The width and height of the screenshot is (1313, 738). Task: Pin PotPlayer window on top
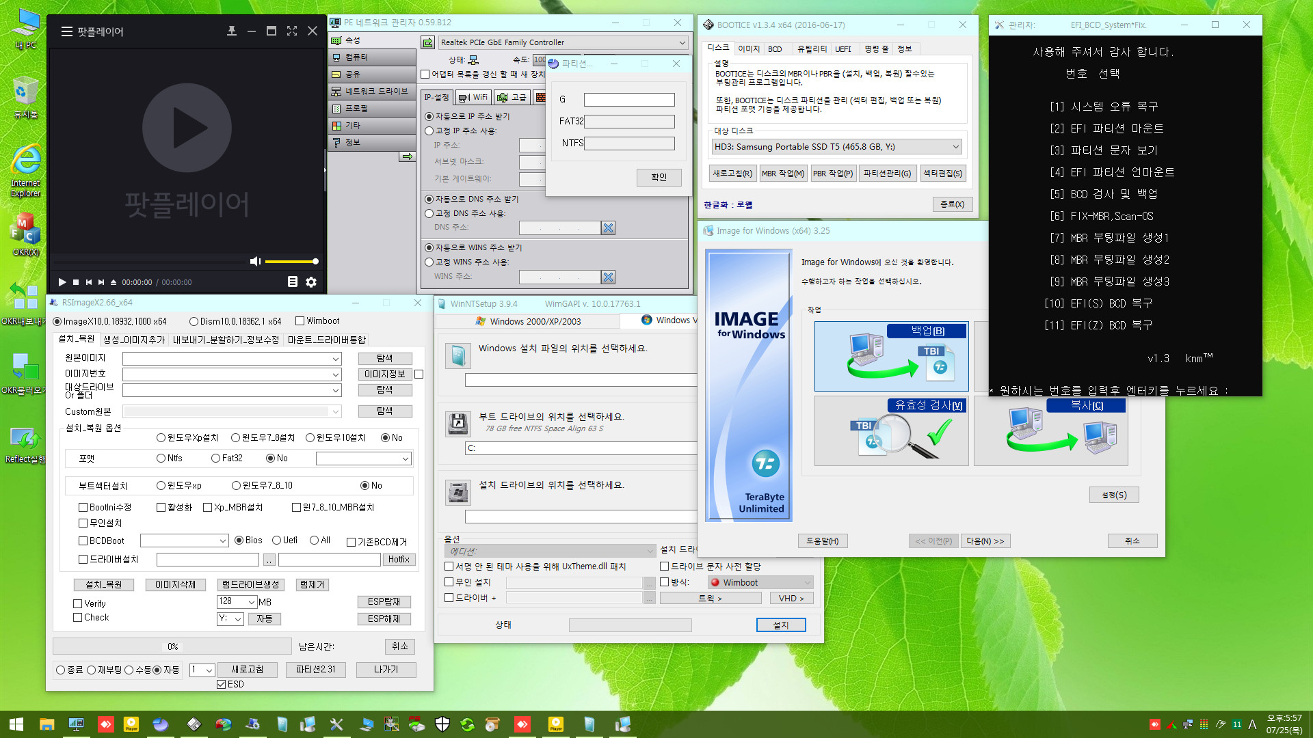pyautogui.click(x=232, y=31)
